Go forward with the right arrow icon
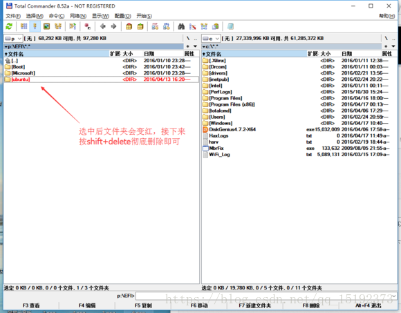The width and height of the screenshot is (401, 313). point(114,26)
